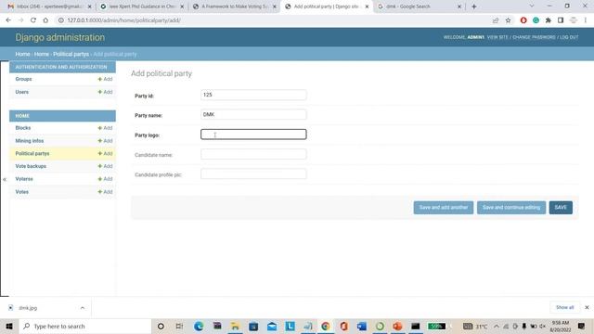This screenshot has height=334, width=594.
Task: Close the Add political party tab
Action: 367,6
